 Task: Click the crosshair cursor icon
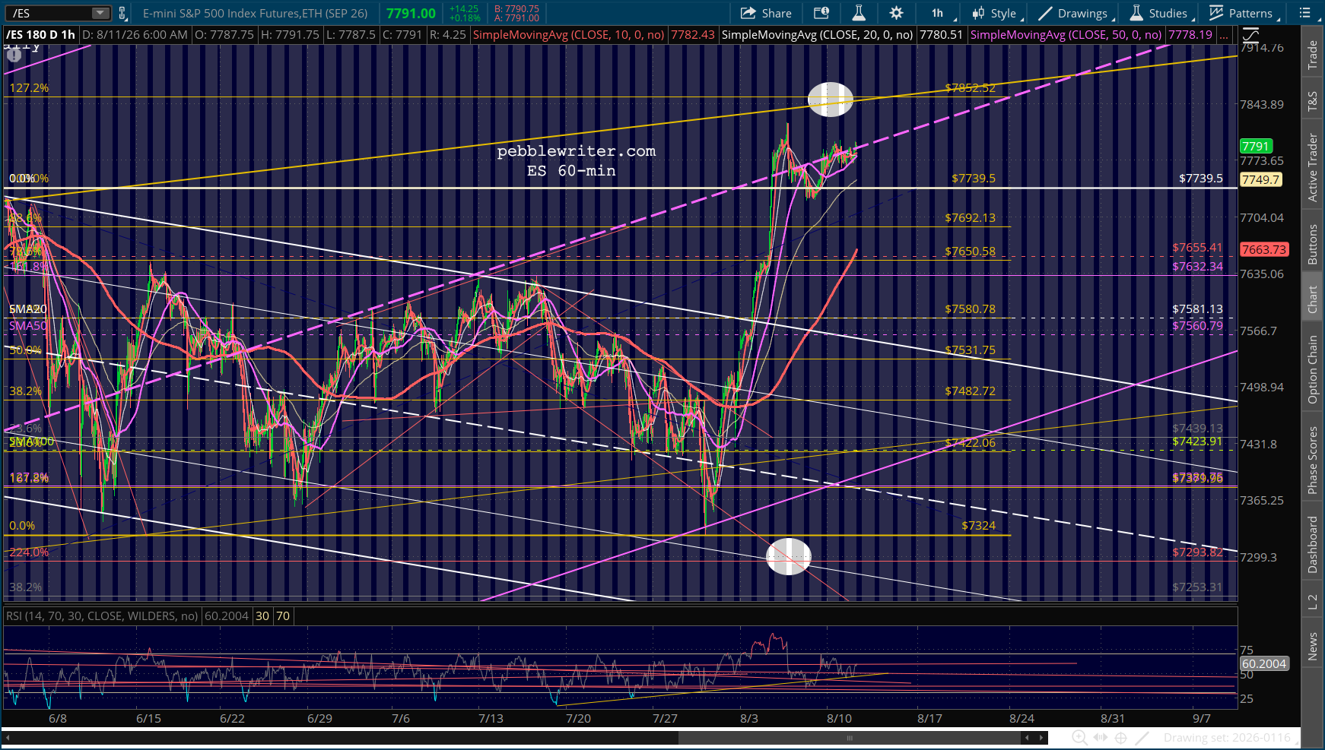tap(1121, 738)
